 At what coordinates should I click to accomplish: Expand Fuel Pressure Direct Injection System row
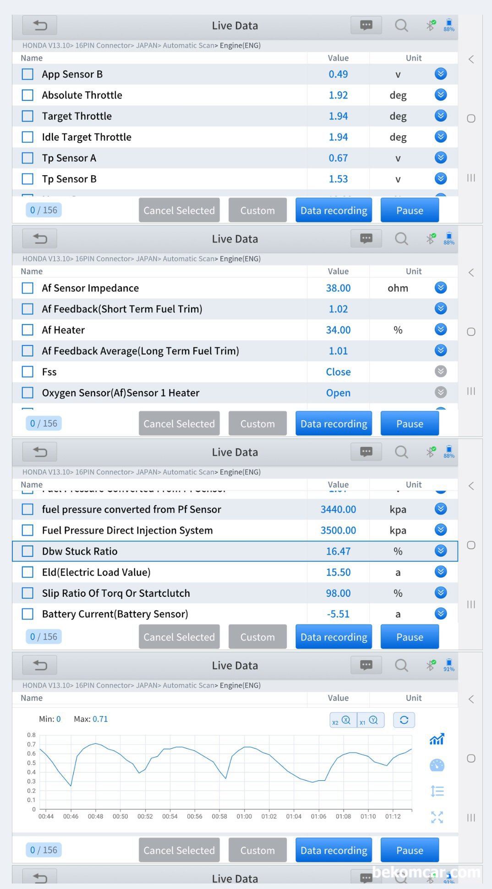click(440, 530)
